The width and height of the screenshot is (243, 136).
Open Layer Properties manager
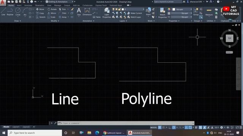(107, 13)
